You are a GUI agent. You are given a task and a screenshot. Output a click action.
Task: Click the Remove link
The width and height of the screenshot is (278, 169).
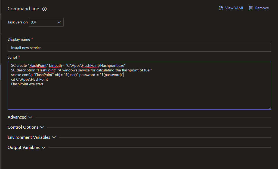click(x=261, y=8)
